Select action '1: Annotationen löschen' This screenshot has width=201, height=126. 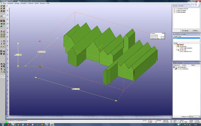[x=182, y=9]
